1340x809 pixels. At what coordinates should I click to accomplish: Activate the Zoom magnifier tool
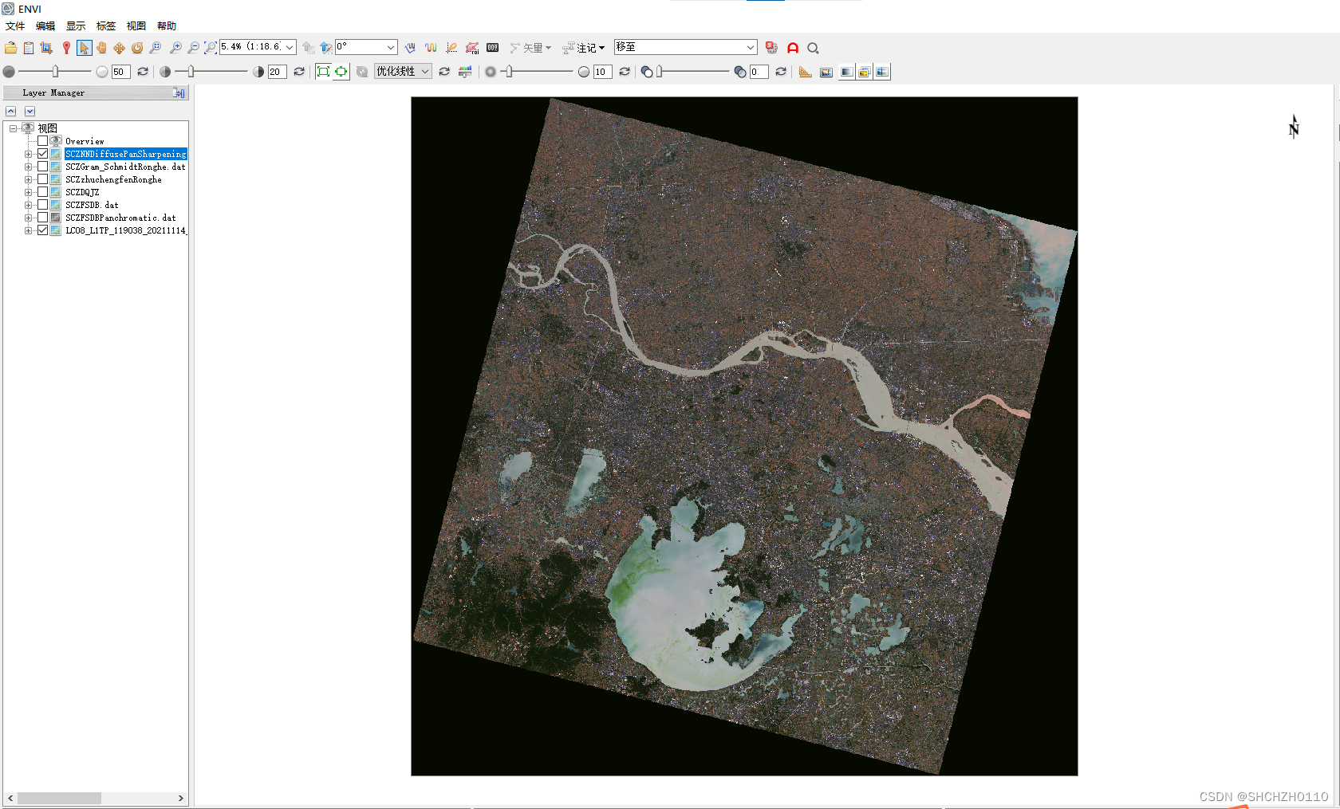[155, 48]
